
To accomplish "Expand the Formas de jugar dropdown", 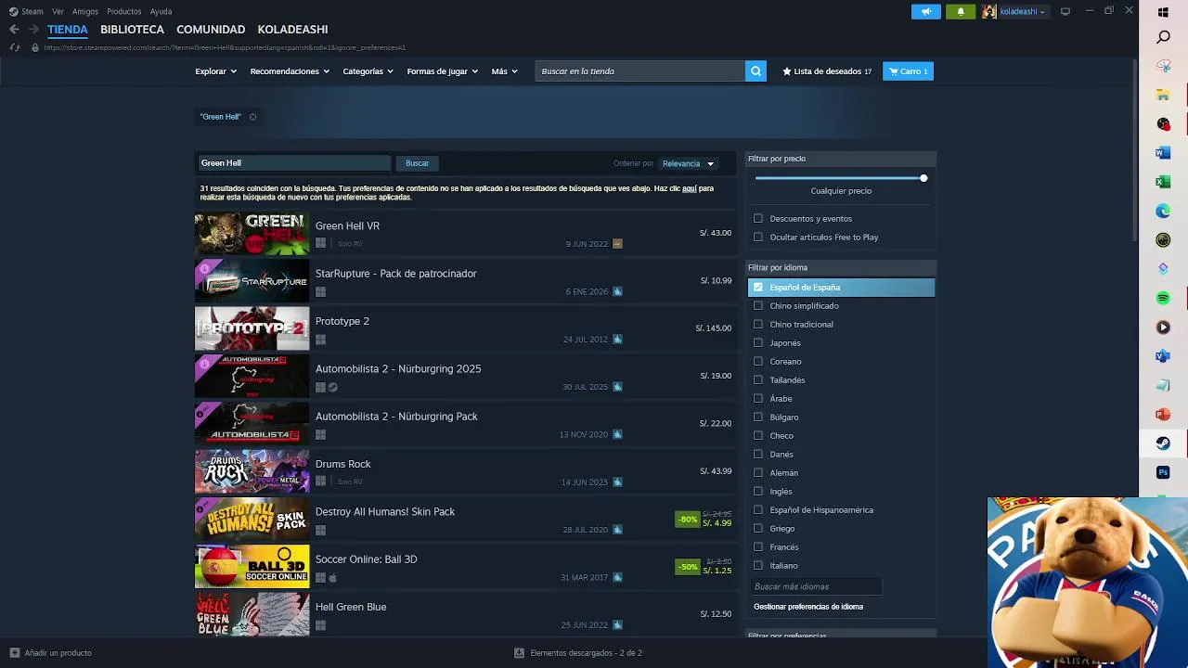I will tap(442, 71).
